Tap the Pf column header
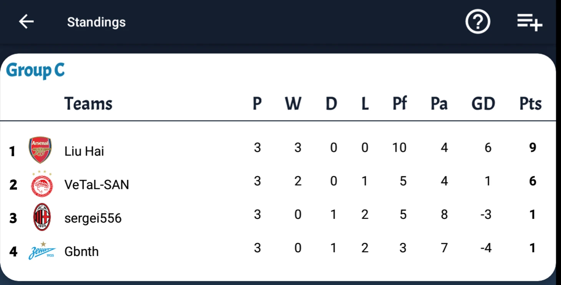Image resolution: width=561 pixels, height=285 pixels. point(400,104)
